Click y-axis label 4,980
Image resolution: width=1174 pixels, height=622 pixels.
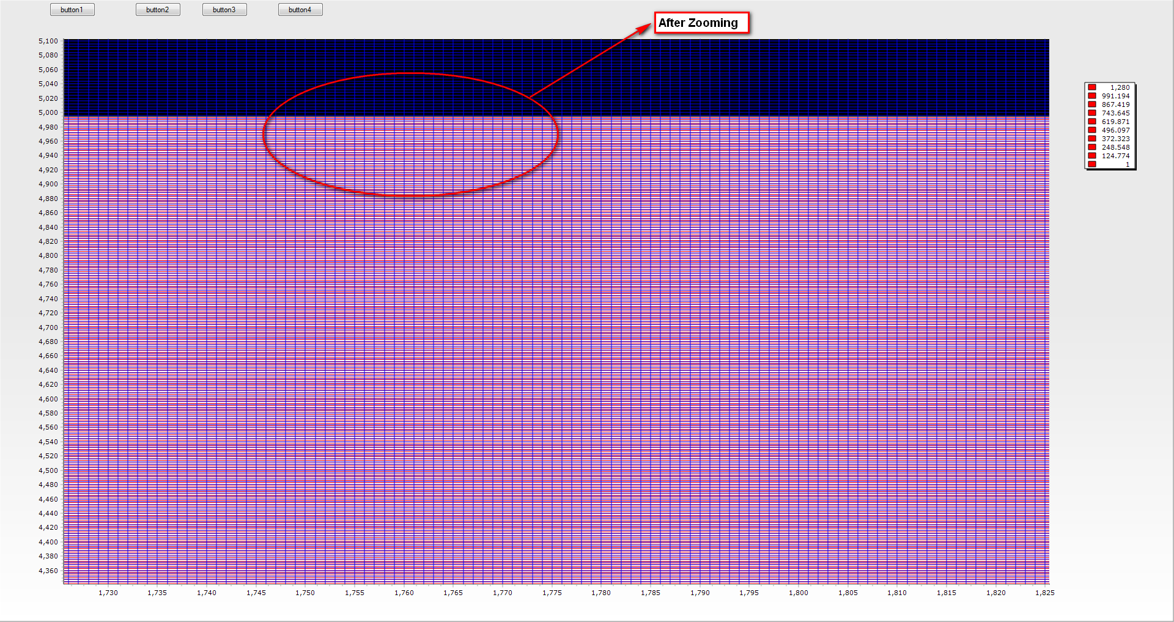pos(48,127)
